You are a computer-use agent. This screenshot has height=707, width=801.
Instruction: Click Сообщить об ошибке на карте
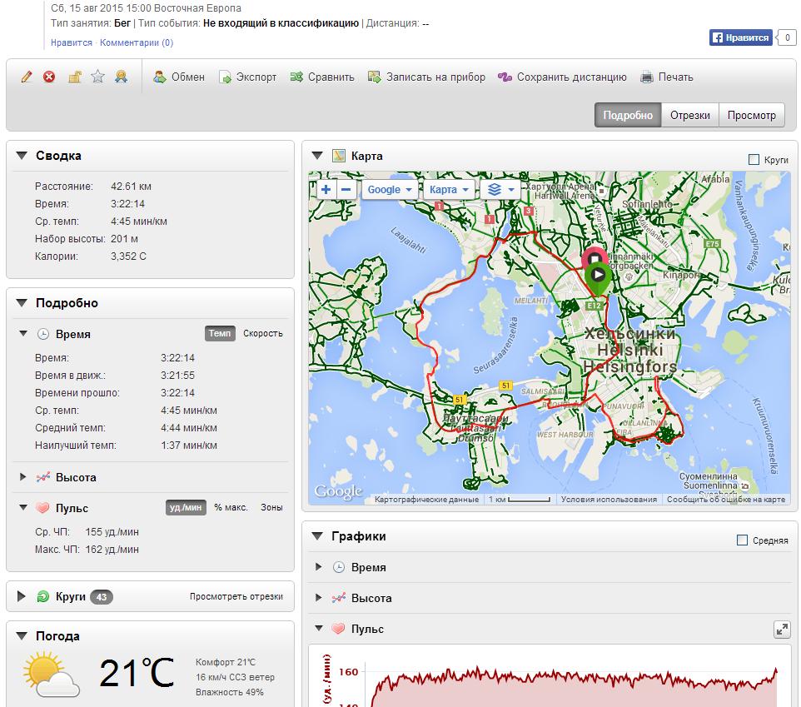pos(725,499)
